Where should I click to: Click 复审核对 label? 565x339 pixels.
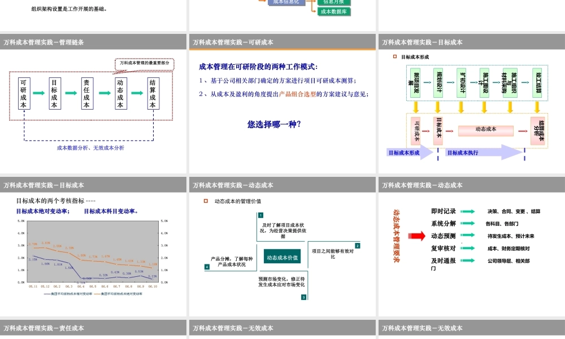click(x=444, y=248)
